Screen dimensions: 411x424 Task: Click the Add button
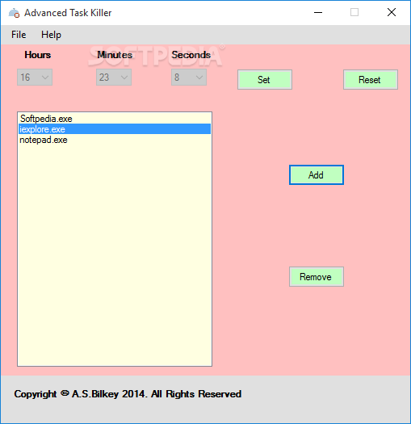tap(317, 175)
